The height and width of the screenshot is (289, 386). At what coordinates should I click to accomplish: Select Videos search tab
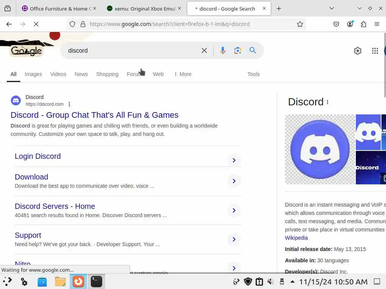pos(58,74)
